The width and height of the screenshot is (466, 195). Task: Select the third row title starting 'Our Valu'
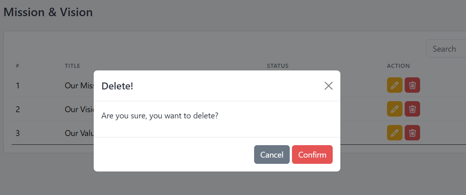[79, 133]
